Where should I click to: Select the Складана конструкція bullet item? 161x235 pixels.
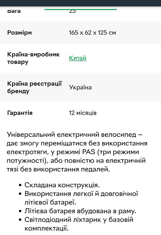[x=62, y=185]
